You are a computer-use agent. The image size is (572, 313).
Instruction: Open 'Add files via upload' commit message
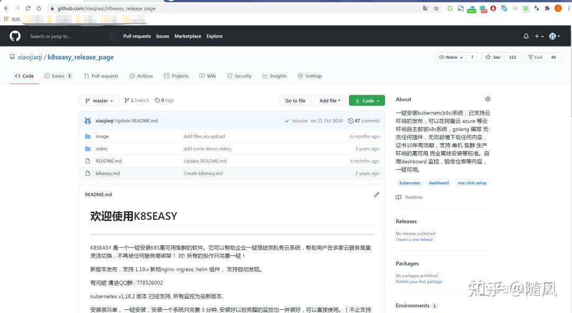(x=204, y=136)
